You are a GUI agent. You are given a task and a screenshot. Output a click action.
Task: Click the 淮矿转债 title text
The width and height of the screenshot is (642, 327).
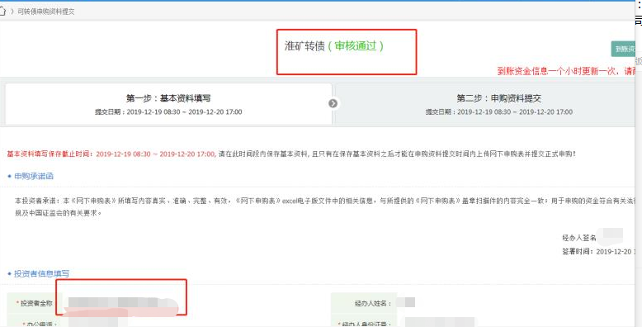pos(305,46)
